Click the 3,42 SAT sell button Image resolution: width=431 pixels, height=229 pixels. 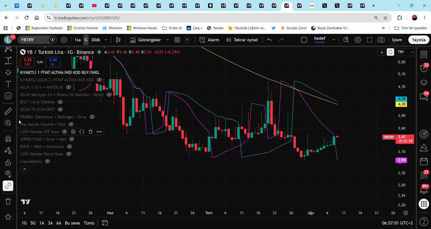27,62
